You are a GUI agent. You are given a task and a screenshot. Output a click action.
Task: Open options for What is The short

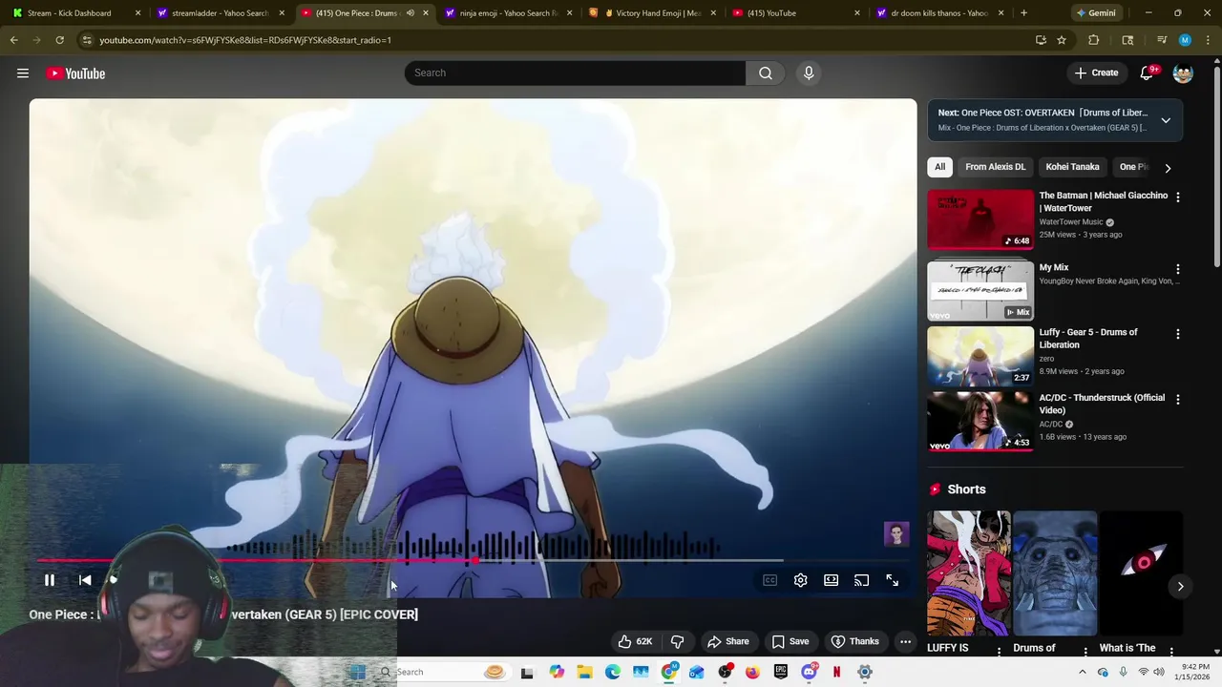click(1171, 652)
